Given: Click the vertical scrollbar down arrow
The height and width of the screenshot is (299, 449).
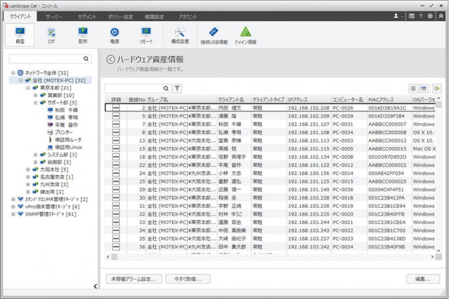Looking at the screenshot, I should pyautogui.click(x=438, y=251).
